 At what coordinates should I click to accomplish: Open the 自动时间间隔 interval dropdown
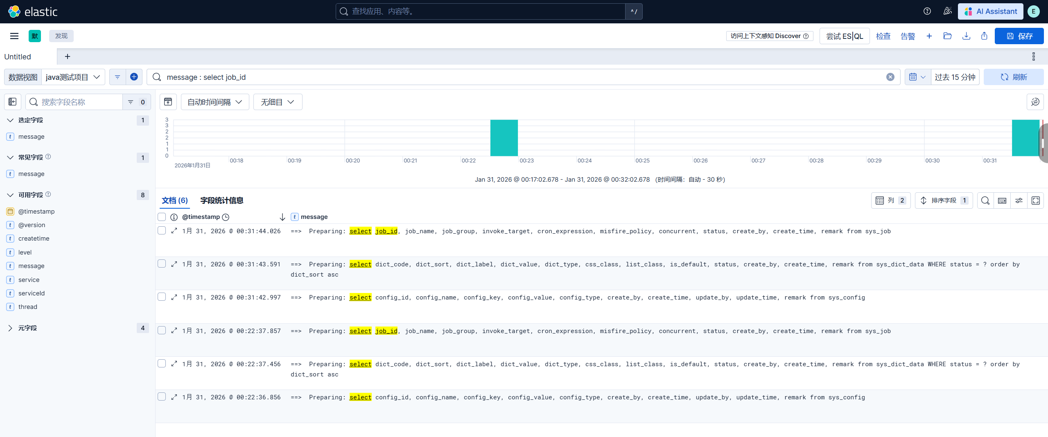point(215,102)
